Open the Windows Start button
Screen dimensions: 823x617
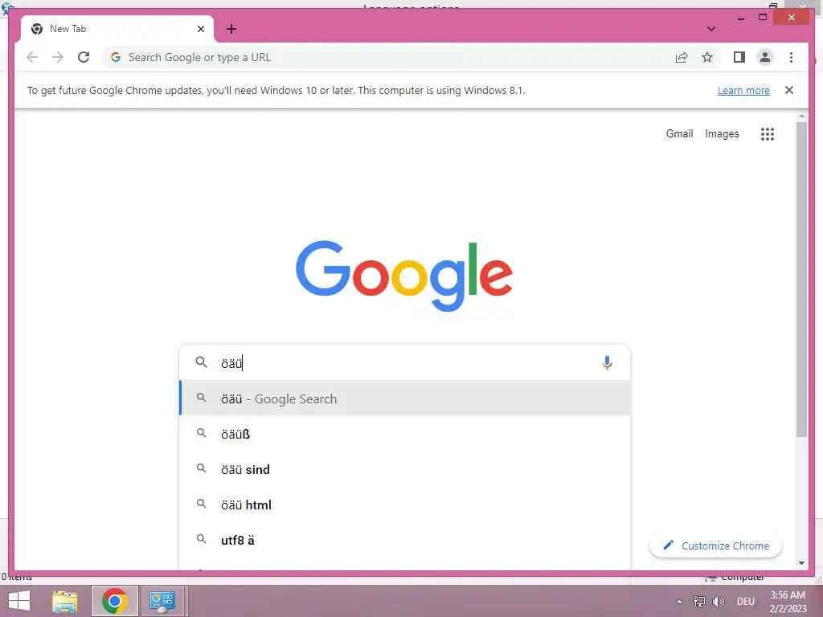click(x=19, y=601)
